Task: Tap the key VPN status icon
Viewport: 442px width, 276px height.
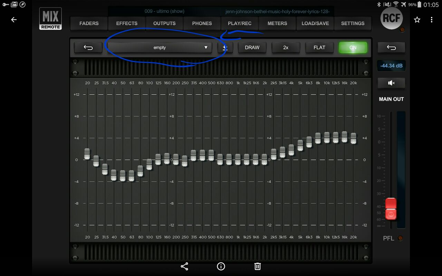Action: coord(6,4)
